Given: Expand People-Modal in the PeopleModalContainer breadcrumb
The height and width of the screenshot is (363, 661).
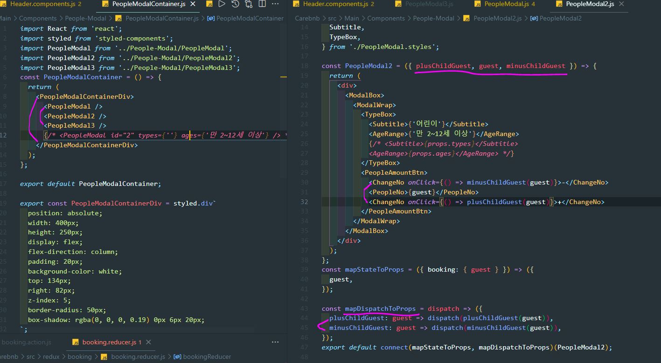Looking at the screenshot, I should coord(85,18).
